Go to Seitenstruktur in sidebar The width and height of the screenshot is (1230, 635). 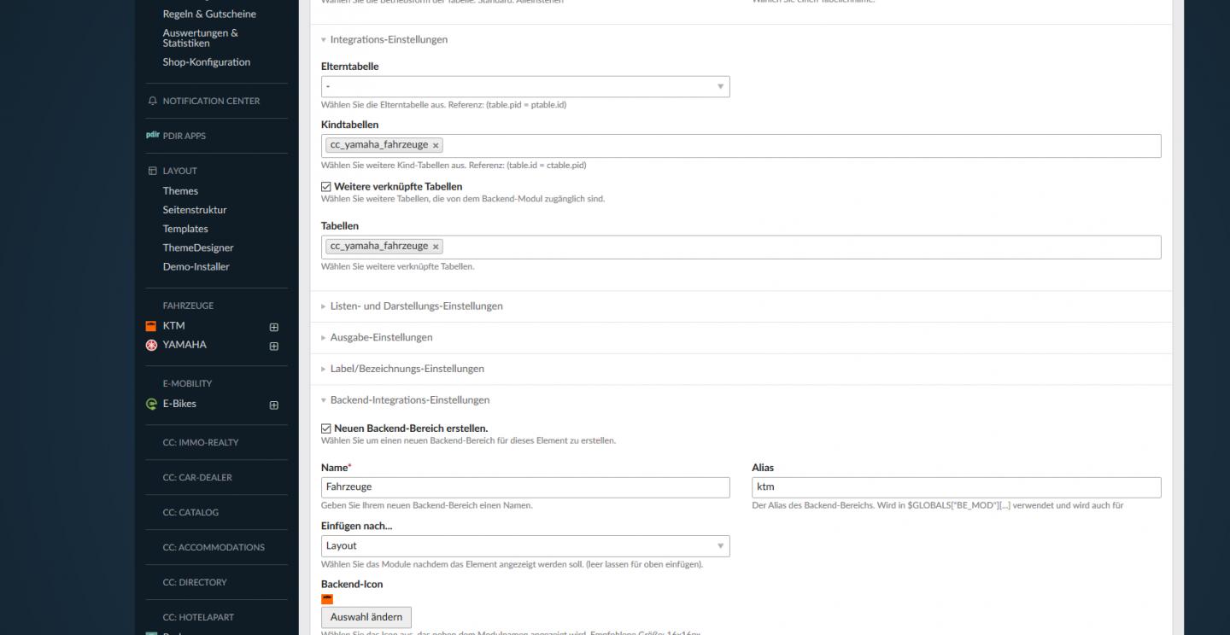tap(195, 210)
